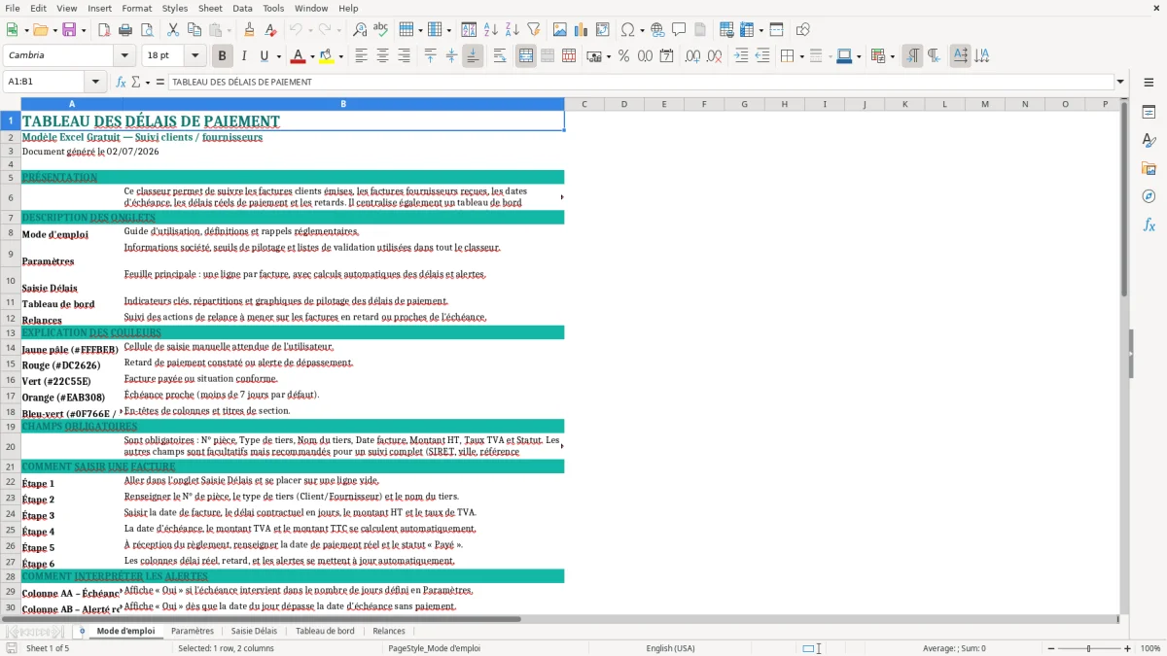Open Find & Replace
The height and width of the screenshot is (656, 1167).
tap(360, 30)
